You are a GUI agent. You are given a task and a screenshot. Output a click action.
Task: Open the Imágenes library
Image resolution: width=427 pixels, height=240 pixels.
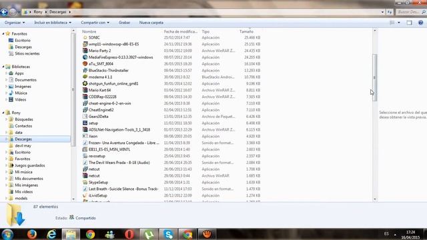point(23,87)
